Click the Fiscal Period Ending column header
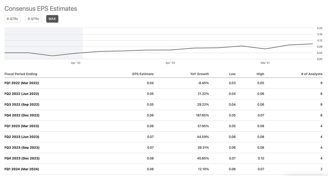The width and height of the screenshot is (328, 176). coord(21,74)
